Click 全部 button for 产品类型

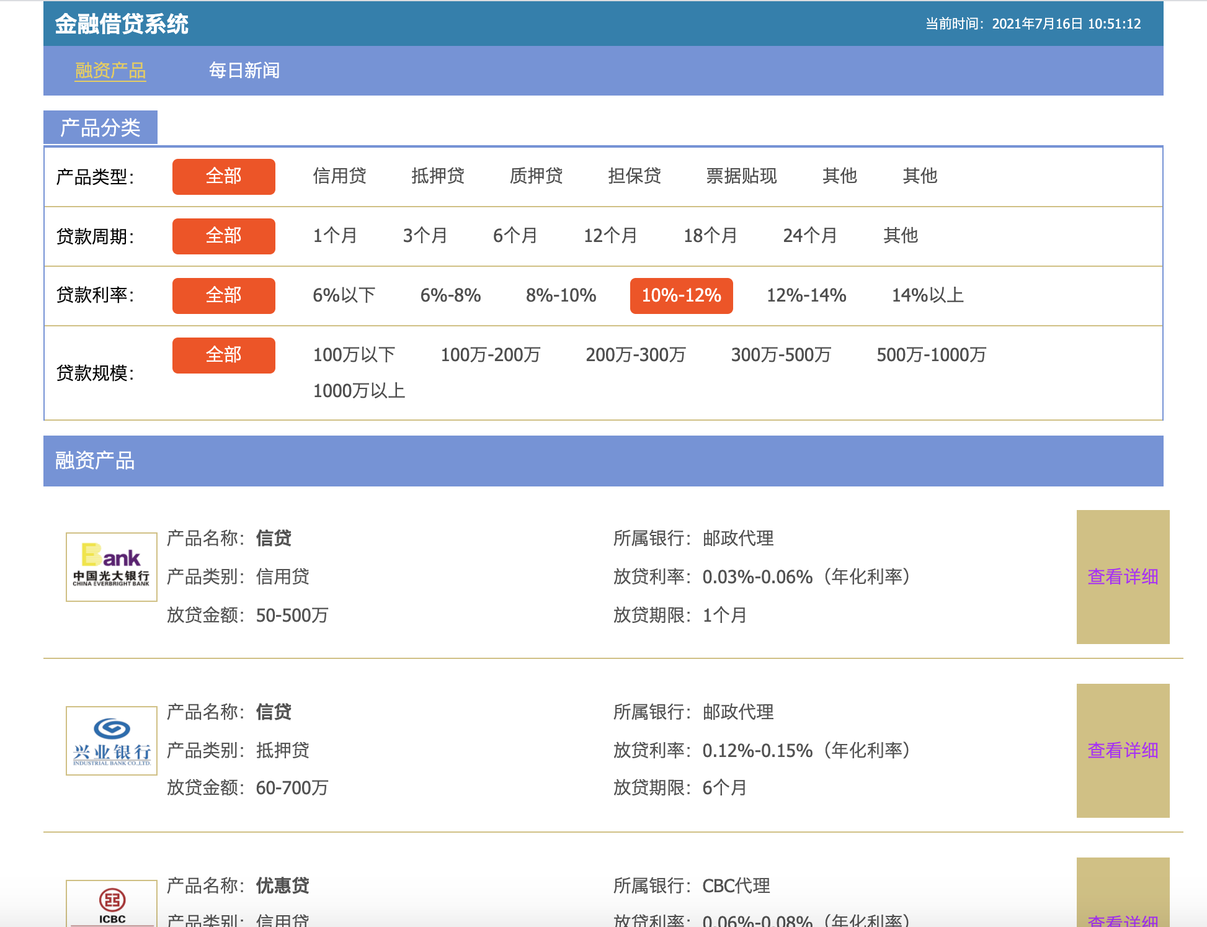223,176
